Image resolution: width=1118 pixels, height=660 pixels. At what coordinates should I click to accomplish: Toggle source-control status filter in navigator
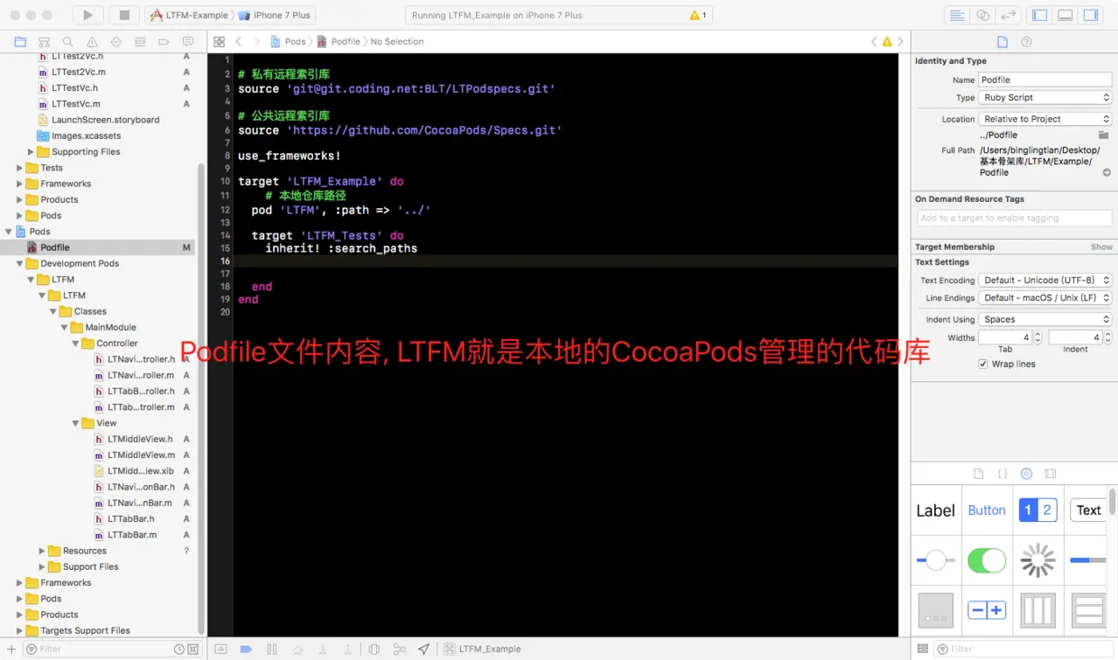pyautogui.click(x=192, y=649)
